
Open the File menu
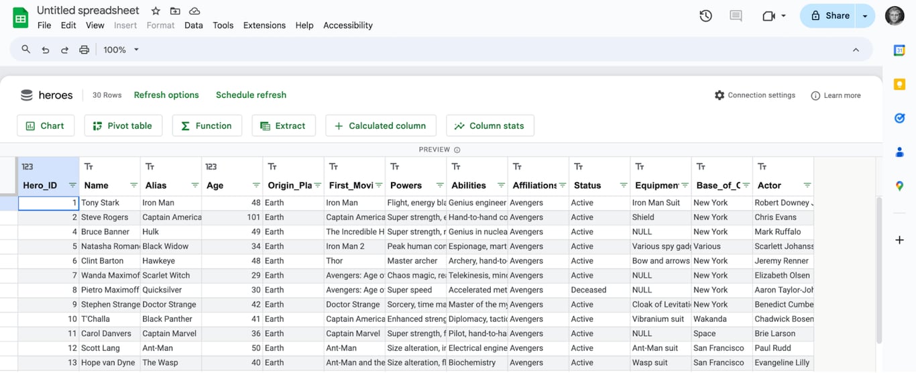(x=44, y=25)
